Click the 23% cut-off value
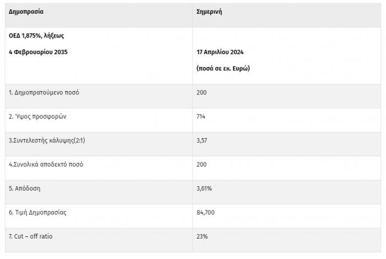 tap(202, 236)
